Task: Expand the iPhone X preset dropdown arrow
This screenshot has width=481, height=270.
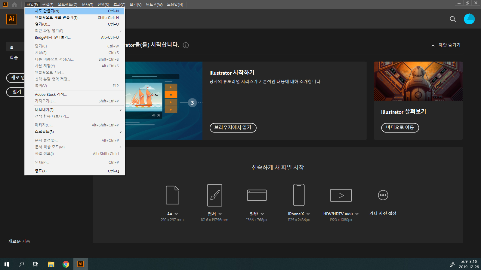Action: (x=308, y=214)
